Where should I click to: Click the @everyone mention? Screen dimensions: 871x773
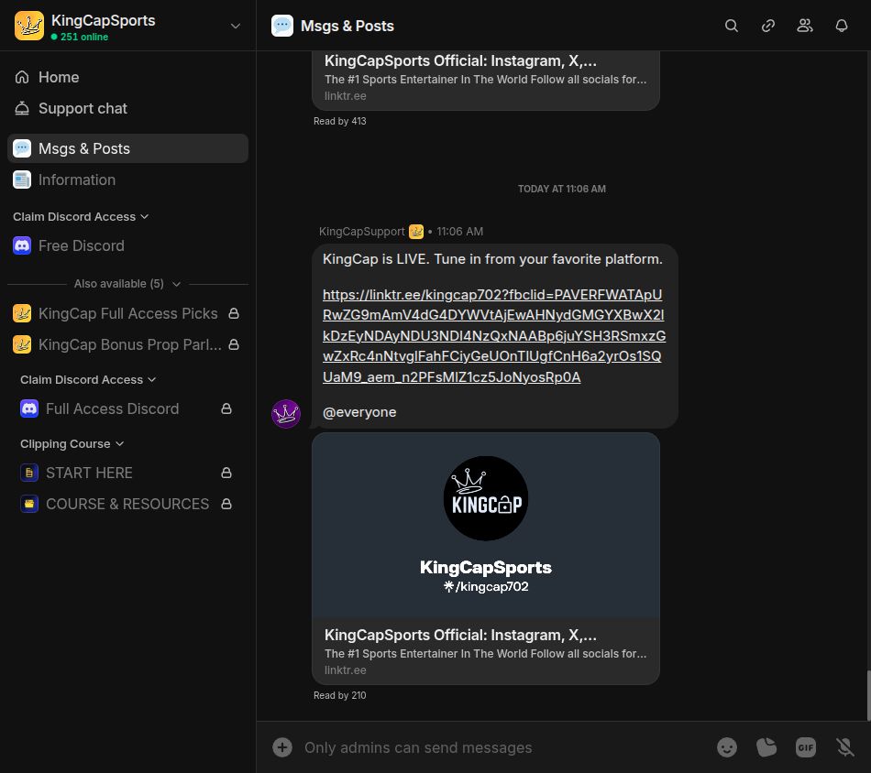tap(359, 412)
